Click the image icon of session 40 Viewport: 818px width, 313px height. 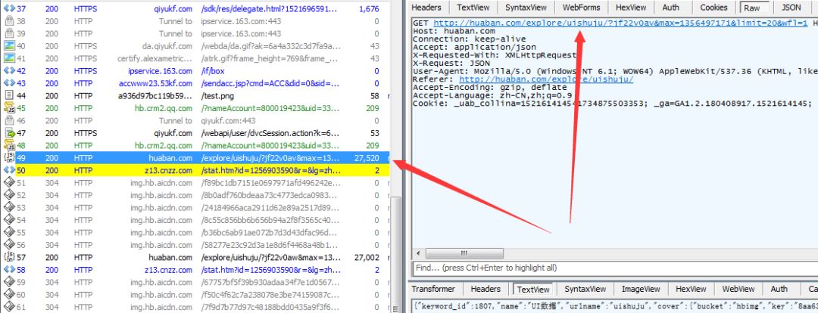click(9, 46)
